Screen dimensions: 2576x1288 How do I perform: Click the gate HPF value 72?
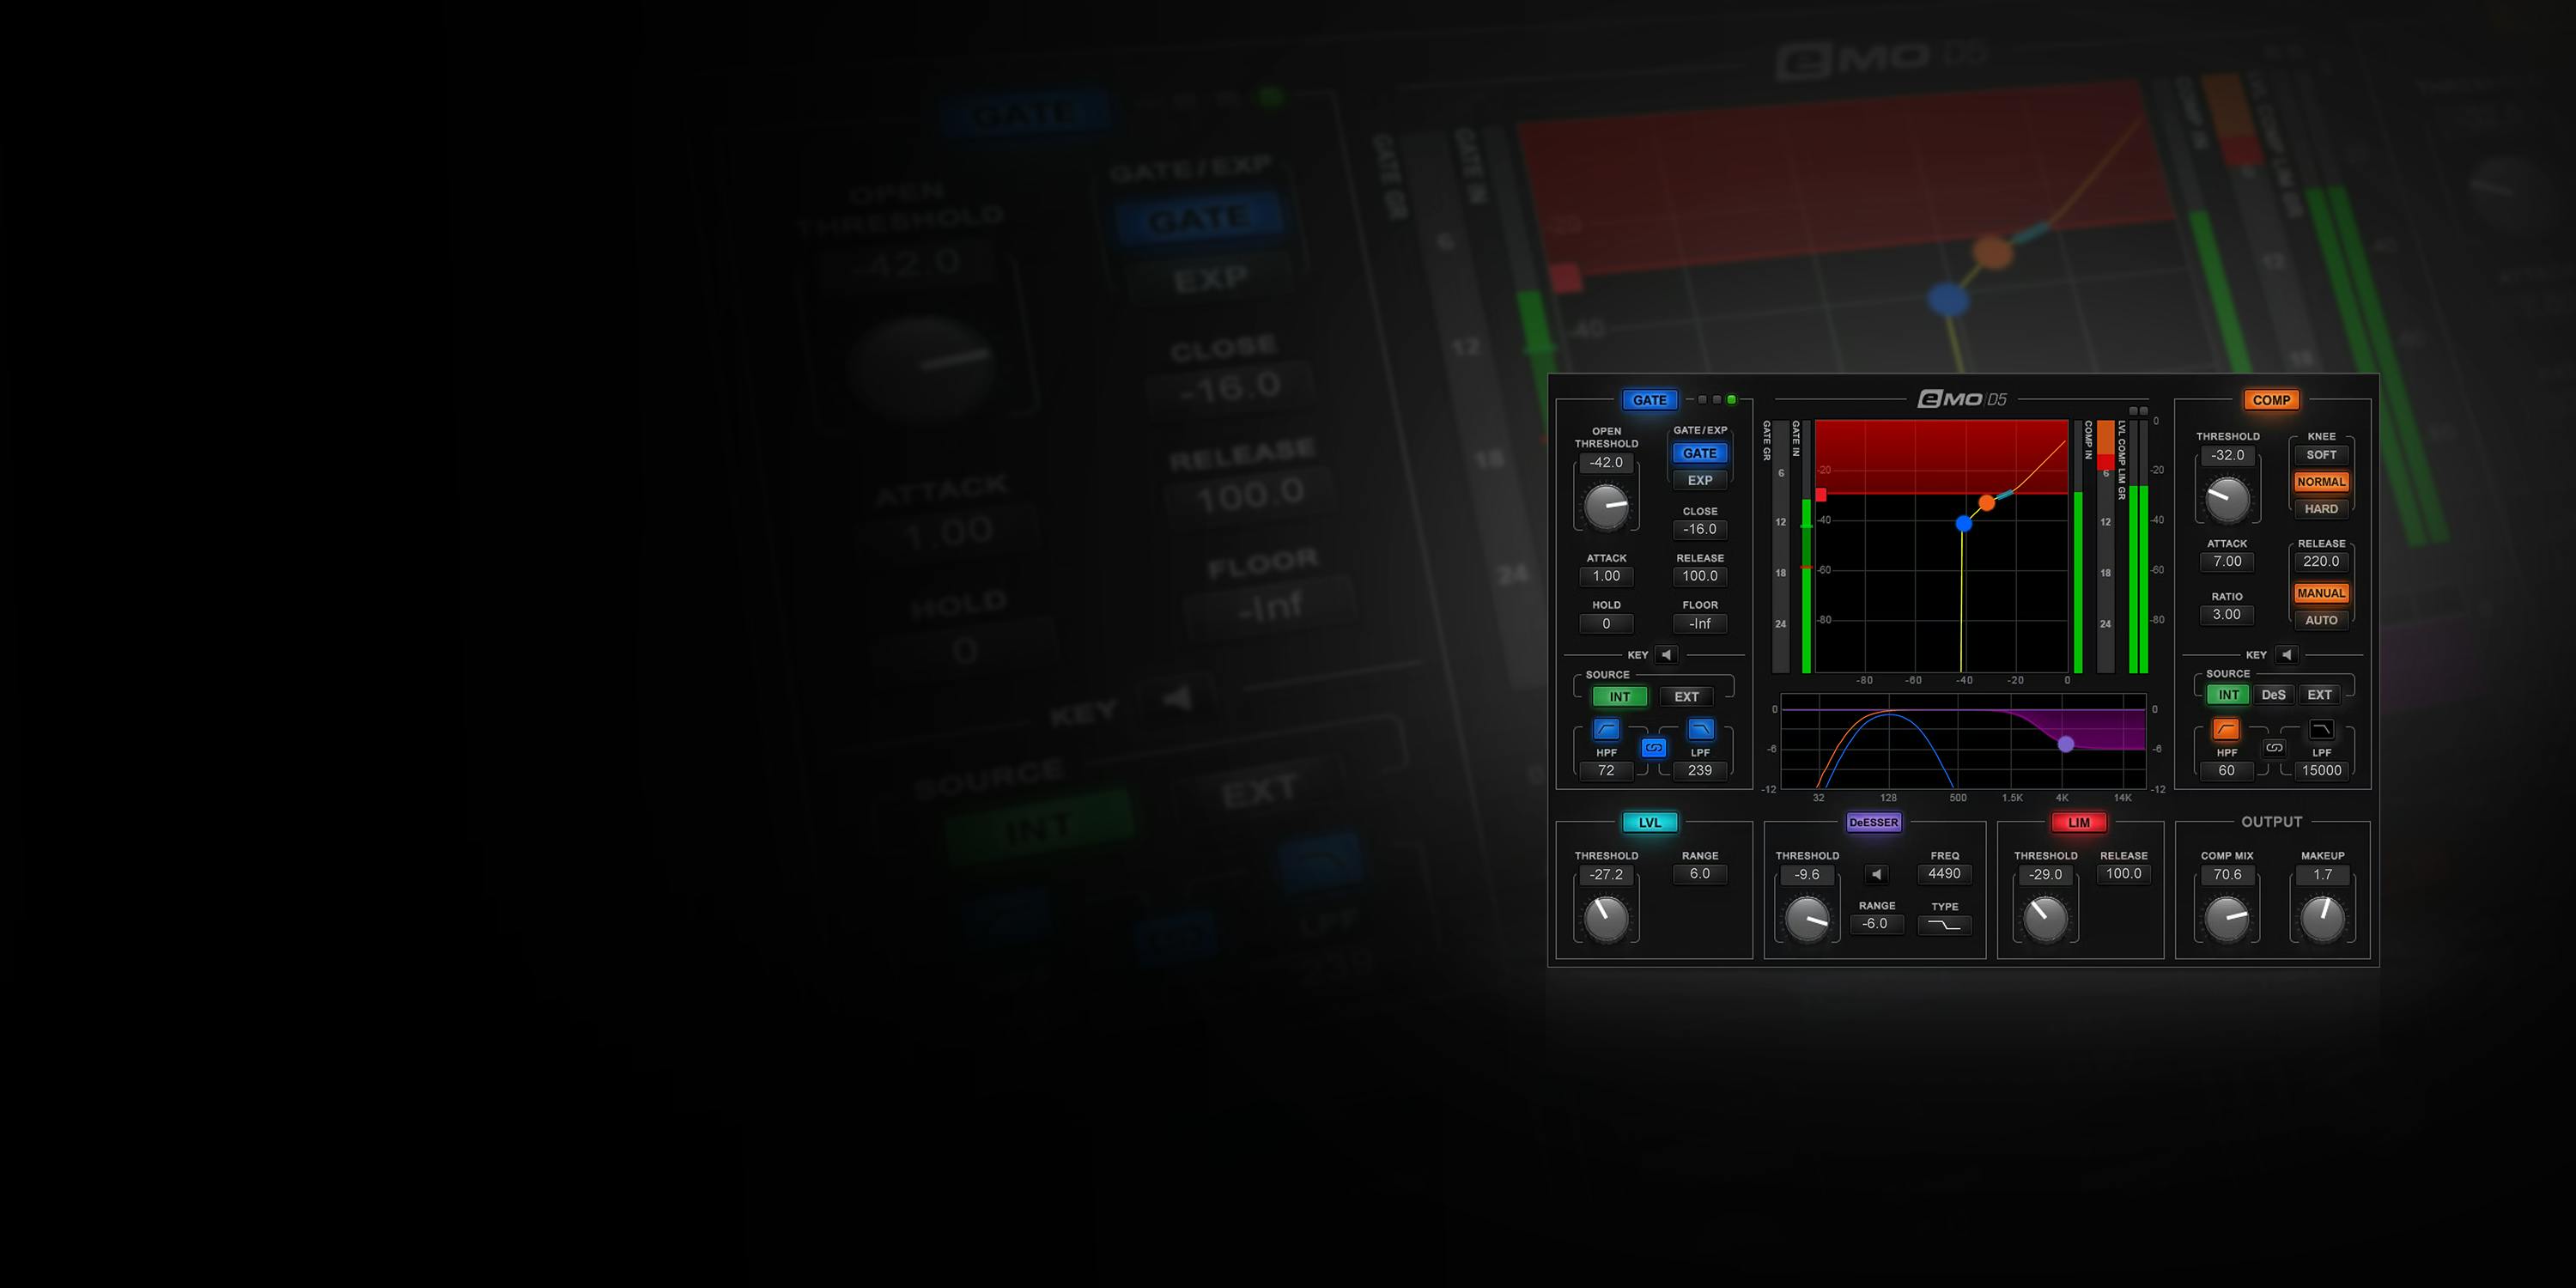click(1606, 771)
